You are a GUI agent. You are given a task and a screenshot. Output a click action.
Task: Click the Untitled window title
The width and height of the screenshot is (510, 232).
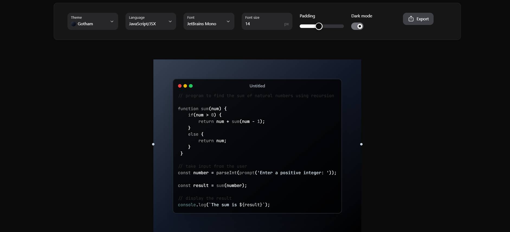257,86
